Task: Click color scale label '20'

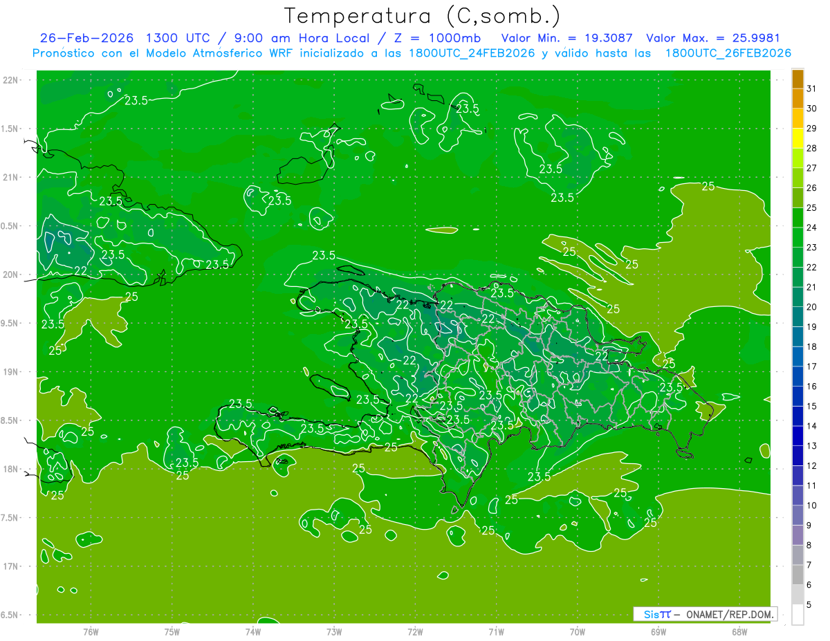Action: (812, 307)
